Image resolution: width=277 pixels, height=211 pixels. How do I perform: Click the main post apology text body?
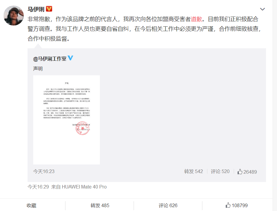[145, 29]
